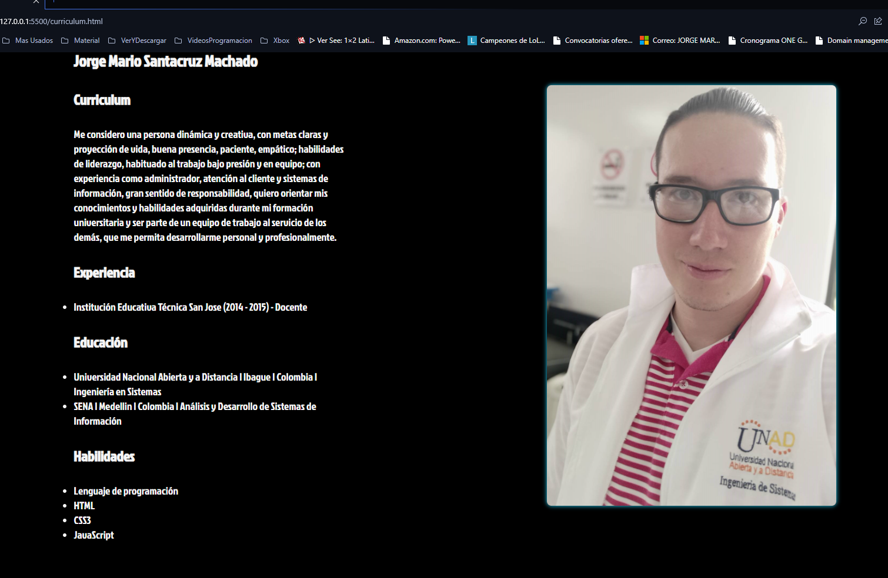
Task: Open the Material bookmark folder
Action: 81,41
